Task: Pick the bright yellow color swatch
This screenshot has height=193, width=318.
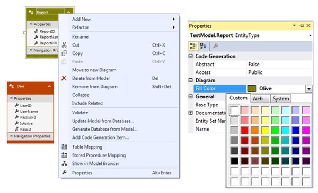Action: [x=265, y=131]
